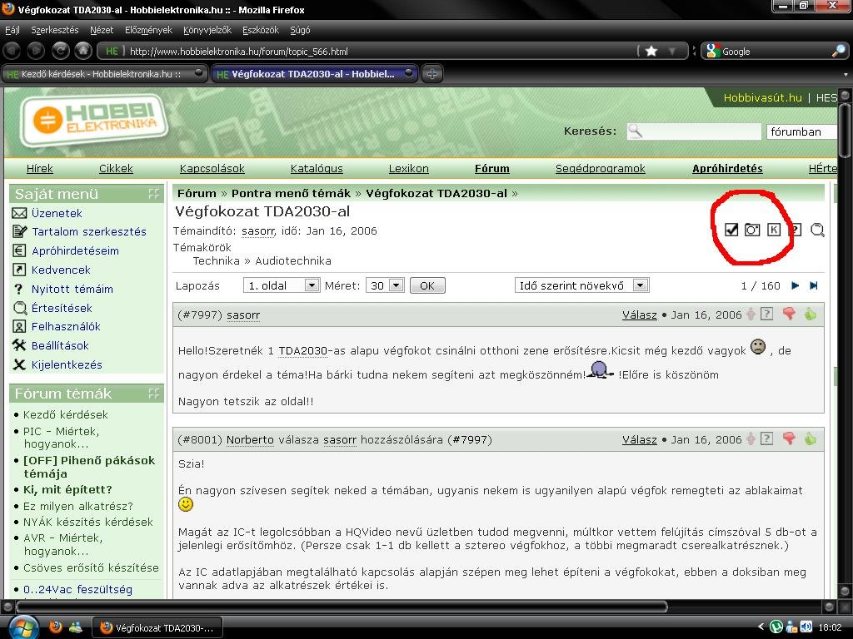Open the Súgó menu
The width and height of the screenshot is (853, 639).
[300, 30]
